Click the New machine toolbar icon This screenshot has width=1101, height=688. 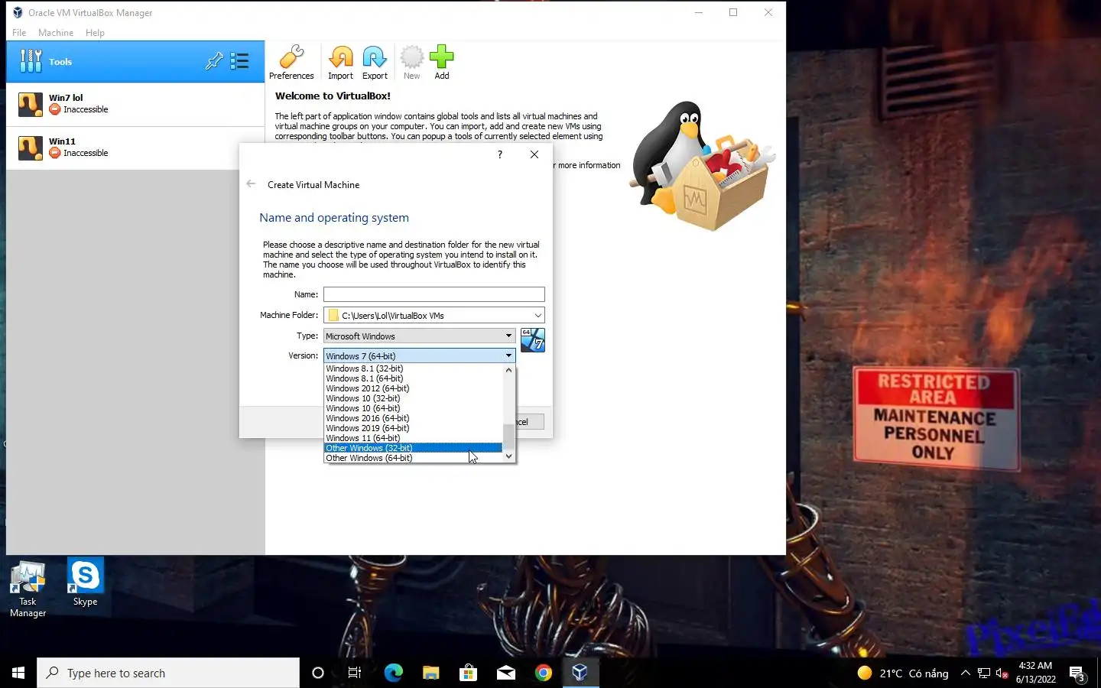[411, 63]
